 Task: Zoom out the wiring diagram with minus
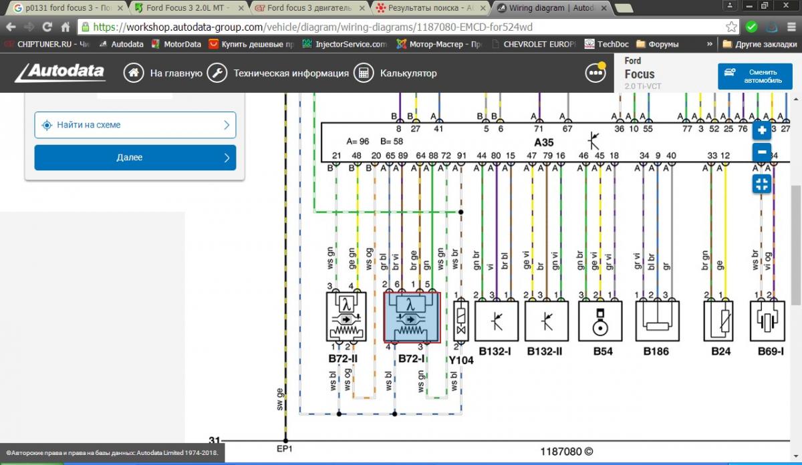pos(762,152)
